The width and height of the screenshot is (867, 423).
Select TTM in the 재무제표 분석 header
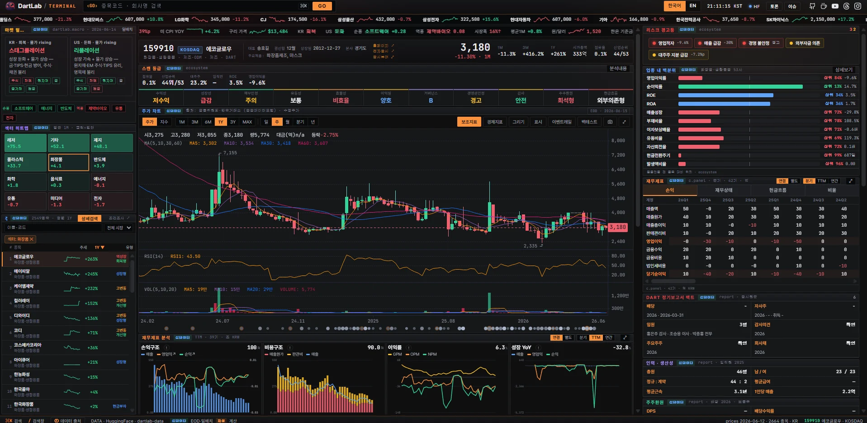(596, 337)
